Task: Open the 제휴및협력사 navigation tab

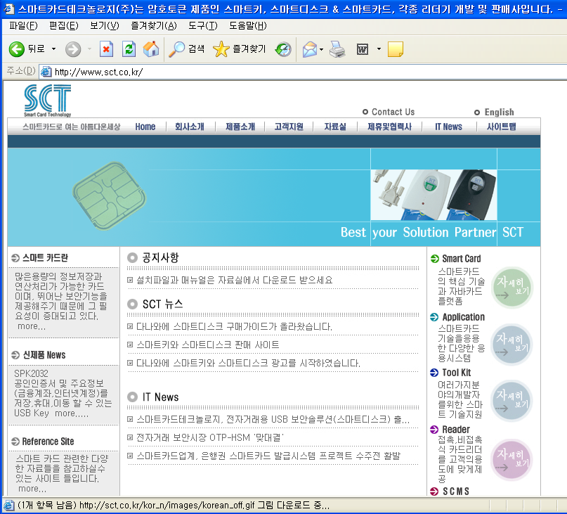Action: coord(390,127)
